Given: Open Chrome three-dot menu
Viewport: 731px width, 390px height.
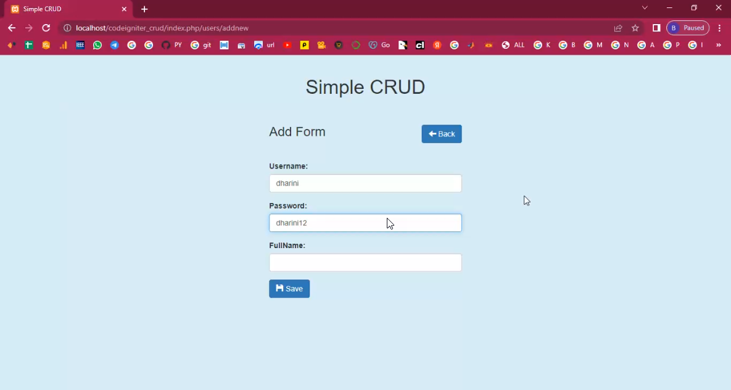Looking at the screenshot, I should coord(719,28).
